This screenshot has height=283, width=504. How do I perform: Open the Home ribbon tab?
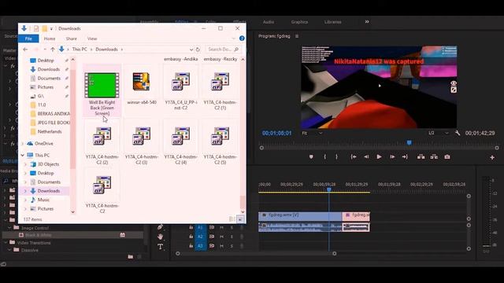50,39
